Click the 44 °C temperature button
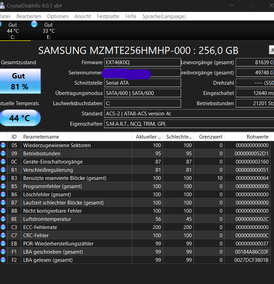Image resolution: width=274 pixels, height=284 pixels. coord(19,118)
